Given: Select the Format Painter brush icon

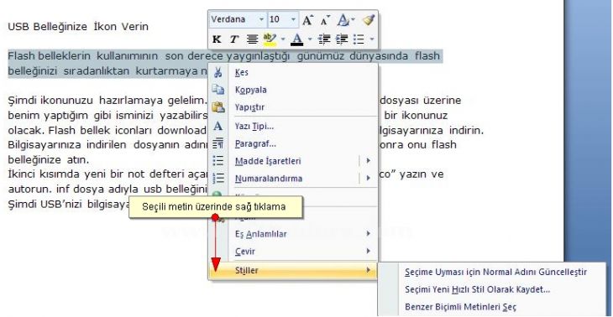Looking at the screenshot, I should click(x=369, y=20).
